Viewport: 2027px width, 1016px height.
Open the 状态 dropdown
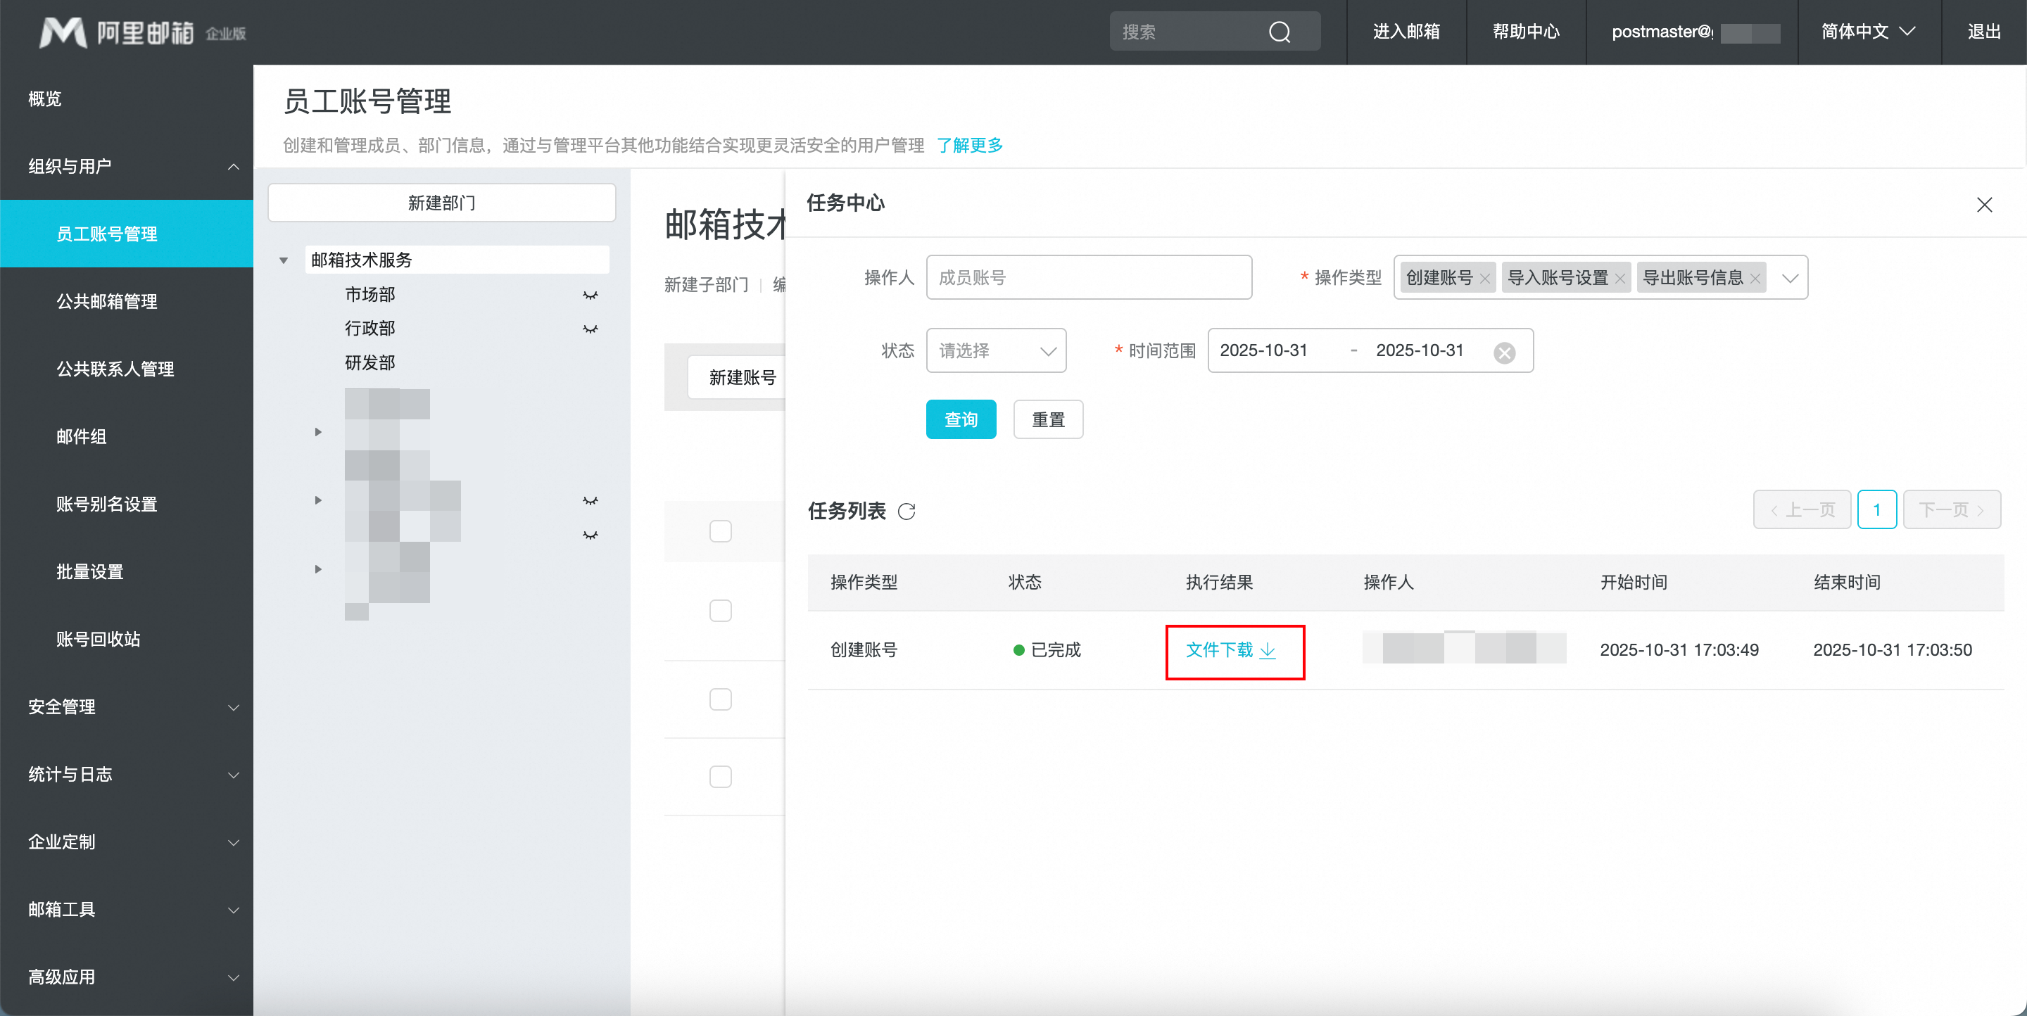(995, 350)
